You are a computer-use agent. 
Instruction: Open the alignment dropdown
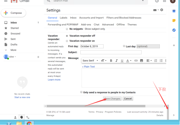tap(149, 61)
